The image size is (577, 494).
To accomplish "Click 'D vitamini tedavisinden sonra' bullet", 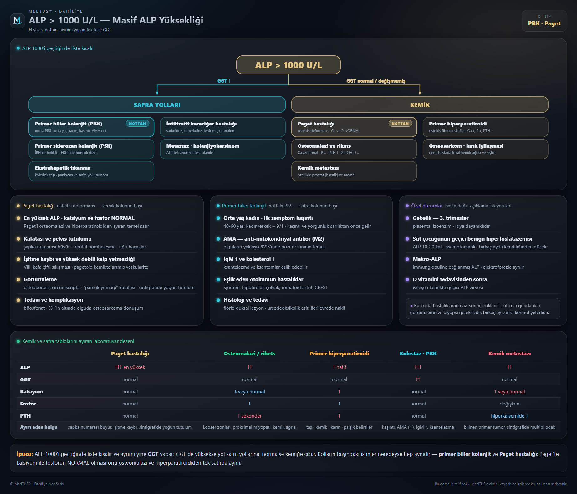I will tap(450, 279).
